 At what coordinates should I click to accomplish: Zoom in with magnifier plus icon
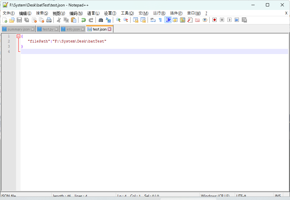click(x=118, y=20)
